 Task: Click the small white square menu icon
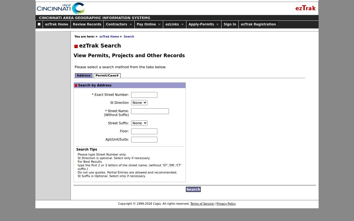click(x=39, y=24)
